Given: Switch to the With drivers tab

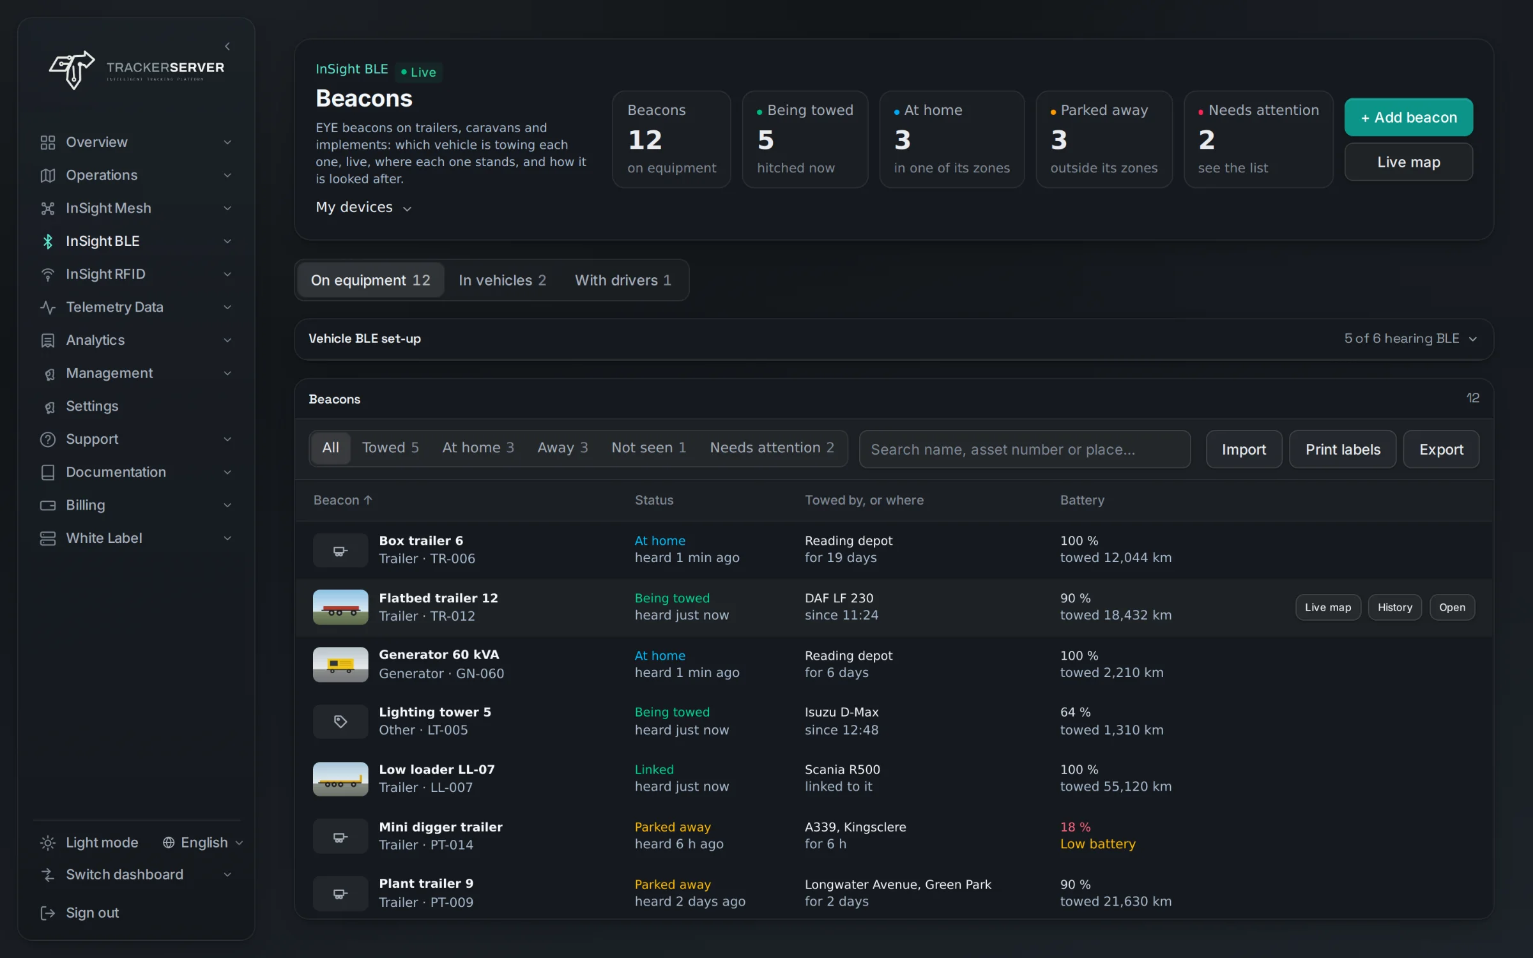Looking at the screenshot, I should 623,280.
